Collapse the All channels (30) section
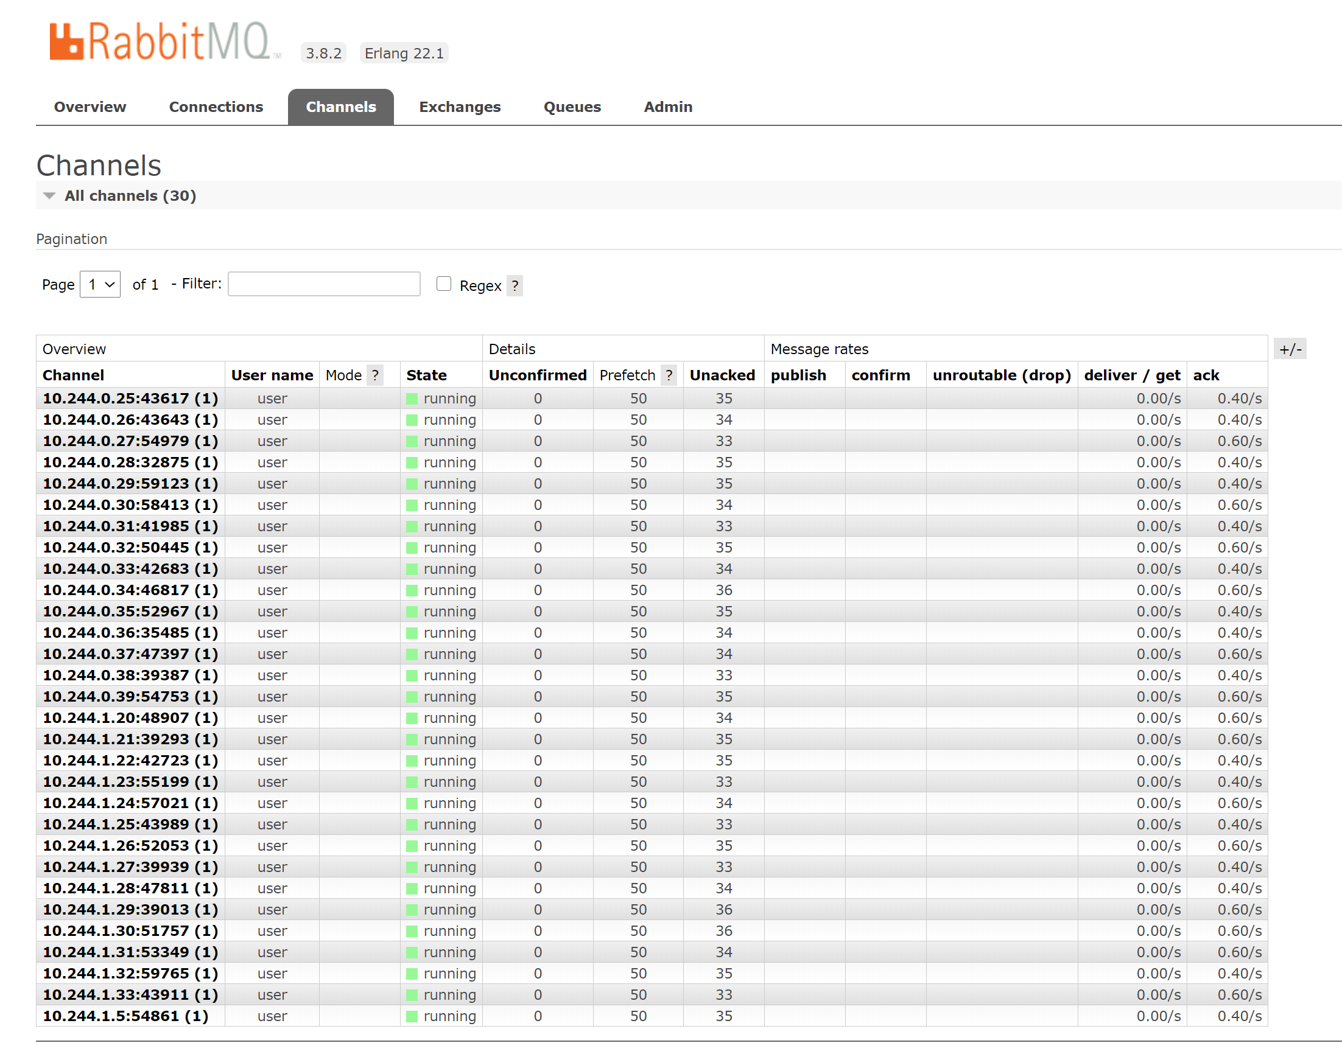The height and width of the screenshot is (1043, 1342). (x=121, y=195)
